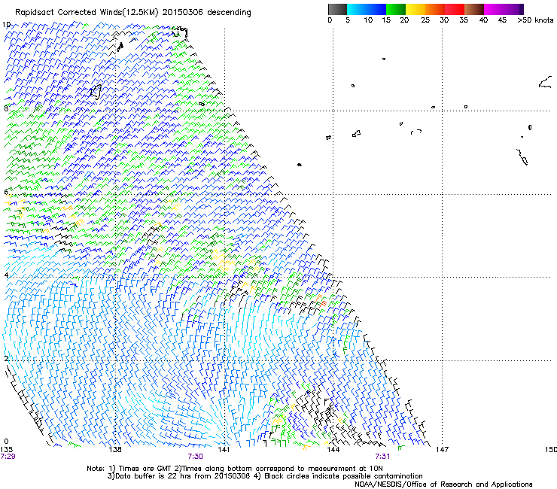Click the legend tick label 45
This screenshot has width=557, height=489.
click(502, 20)
